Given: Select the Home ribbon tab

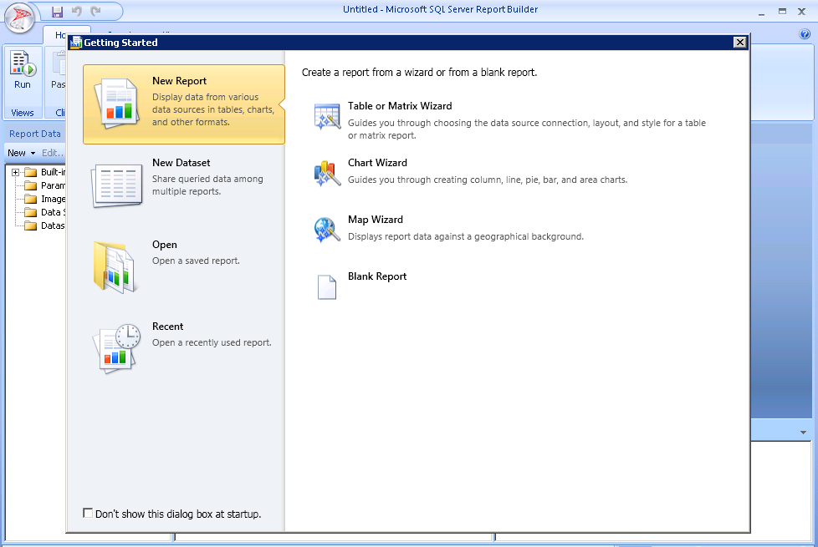Looking at the screenshot, I should pos(62,35).
